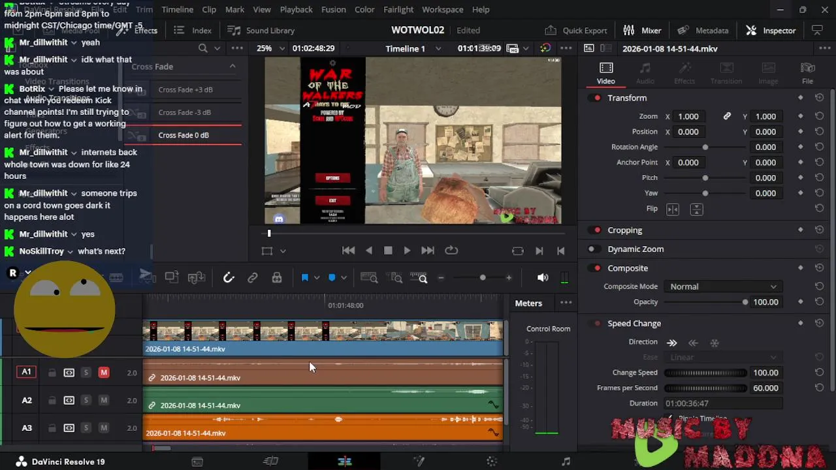The height and width of the screenshot is (470, 836).
Task: Click the full extent zoom icon
Action: coord(369,277)
